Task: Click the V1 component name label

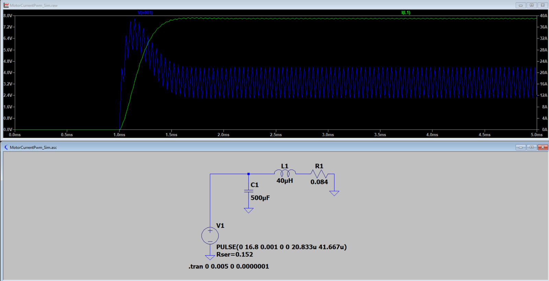Action: tap(220, 226)
